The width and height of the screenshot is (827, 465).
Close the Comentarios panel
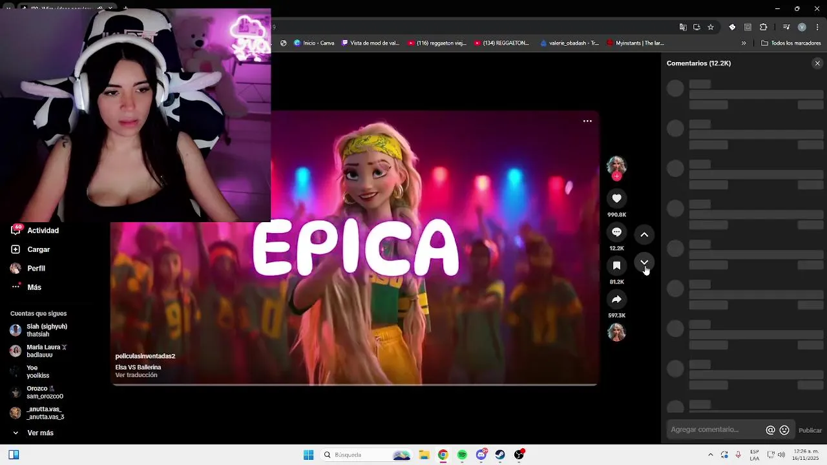pyautogui.click(x=817, y=63)
